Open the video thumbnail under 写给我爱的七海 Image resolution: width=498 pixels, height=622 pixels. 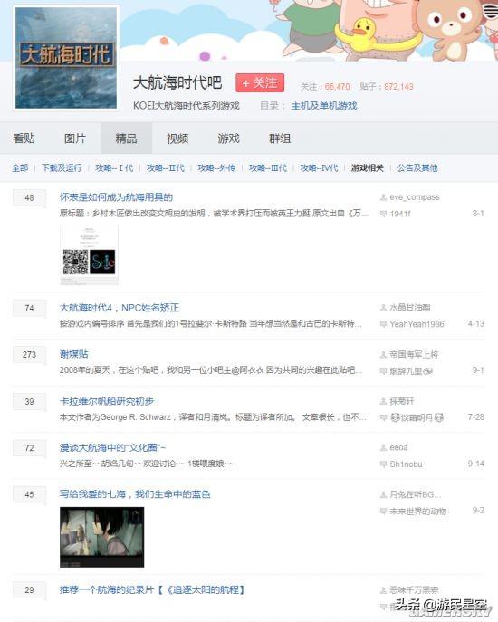click(x=102, y=537)
